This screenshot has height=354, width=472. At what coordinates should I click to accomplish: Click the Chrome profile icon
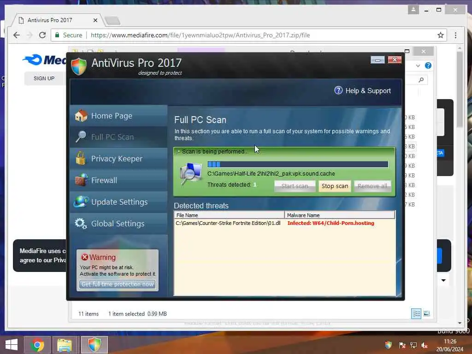click(413, 10)
